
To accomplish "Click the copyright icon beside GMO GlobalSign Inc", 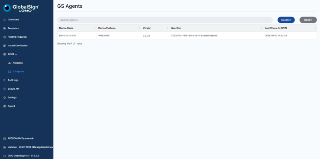I will [4, 156].
